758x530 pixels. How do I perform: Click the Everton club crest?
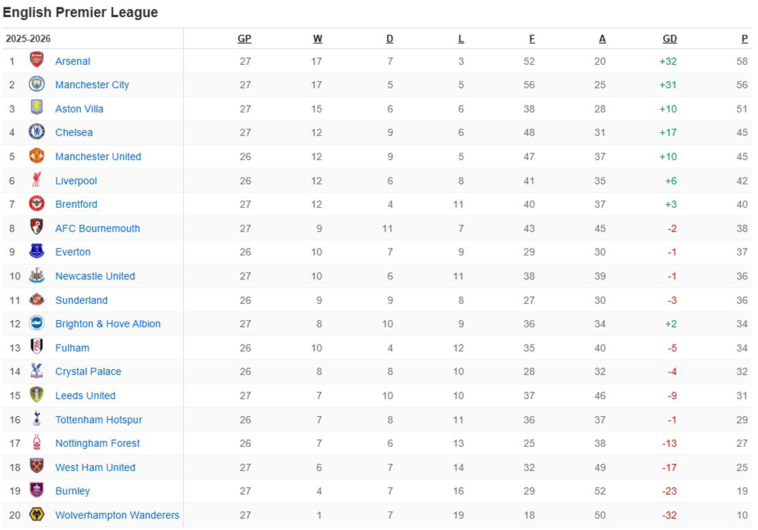tap(37, 251)
